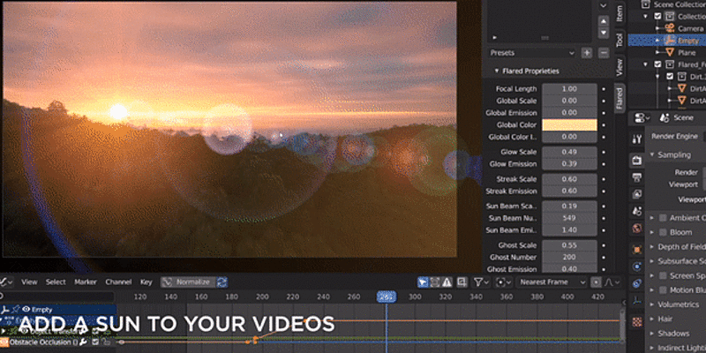The image size is (706, 353).
Task: Expand the Subsurface Scattering panel
Action: coord(677,261)
